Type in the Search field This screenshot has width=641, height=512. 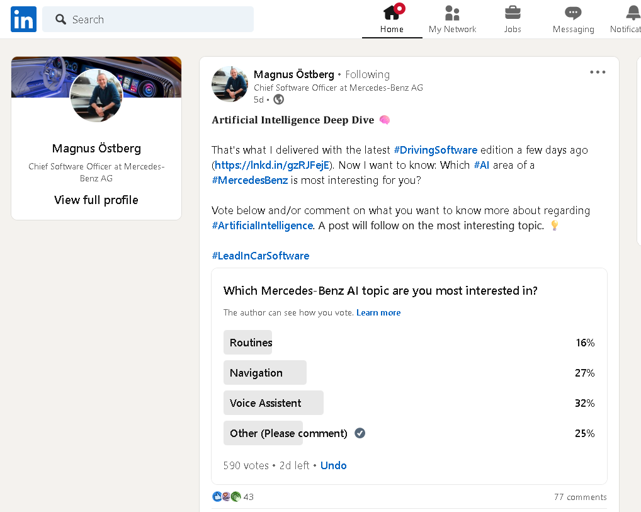click(157, 20)
